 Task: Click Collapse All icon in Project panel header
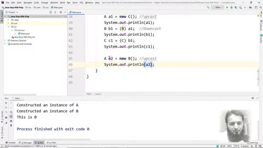tap(55, 12)
